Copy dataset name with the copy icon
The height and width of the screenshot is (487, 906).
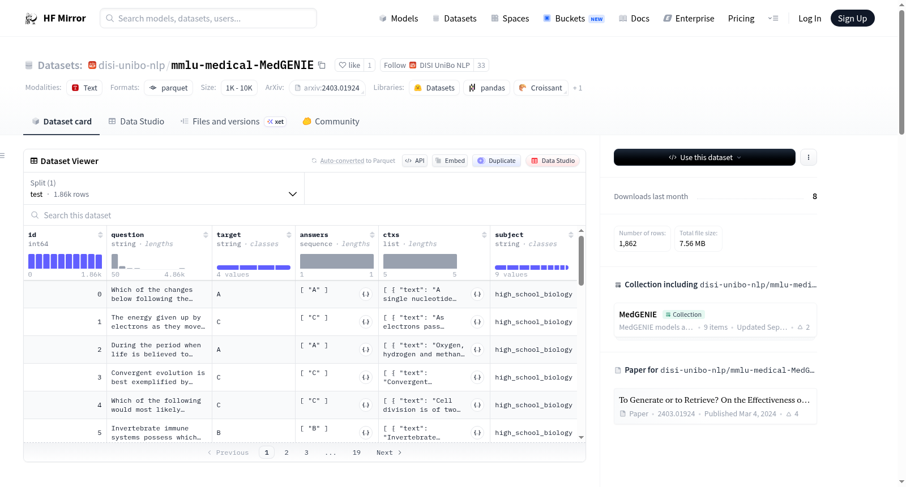tap(322, 65)
